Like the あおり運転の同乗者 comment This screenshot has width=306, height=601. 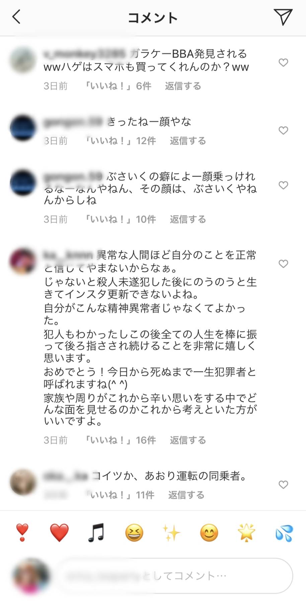(x=283, y=484)
